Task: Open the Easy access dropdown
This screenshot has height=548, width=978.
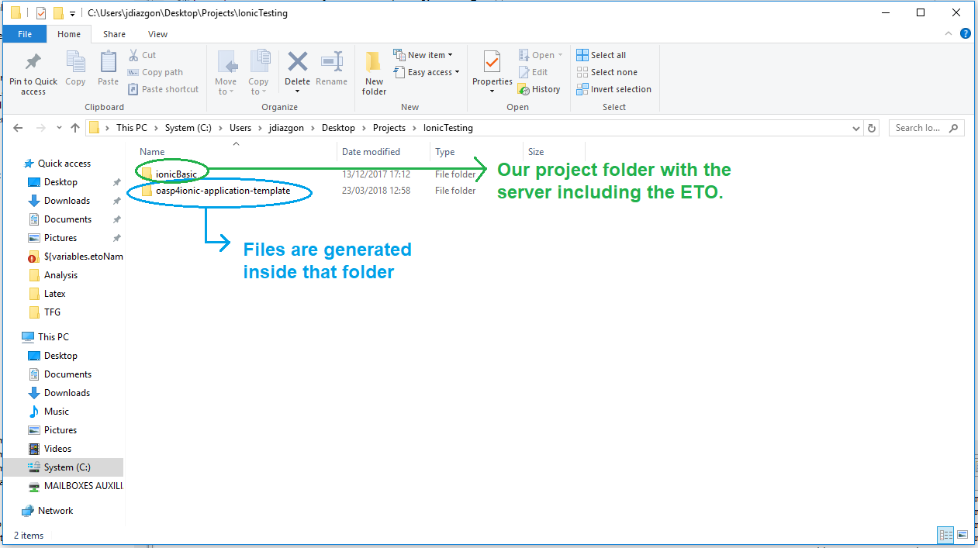Action: click(427, 72)
